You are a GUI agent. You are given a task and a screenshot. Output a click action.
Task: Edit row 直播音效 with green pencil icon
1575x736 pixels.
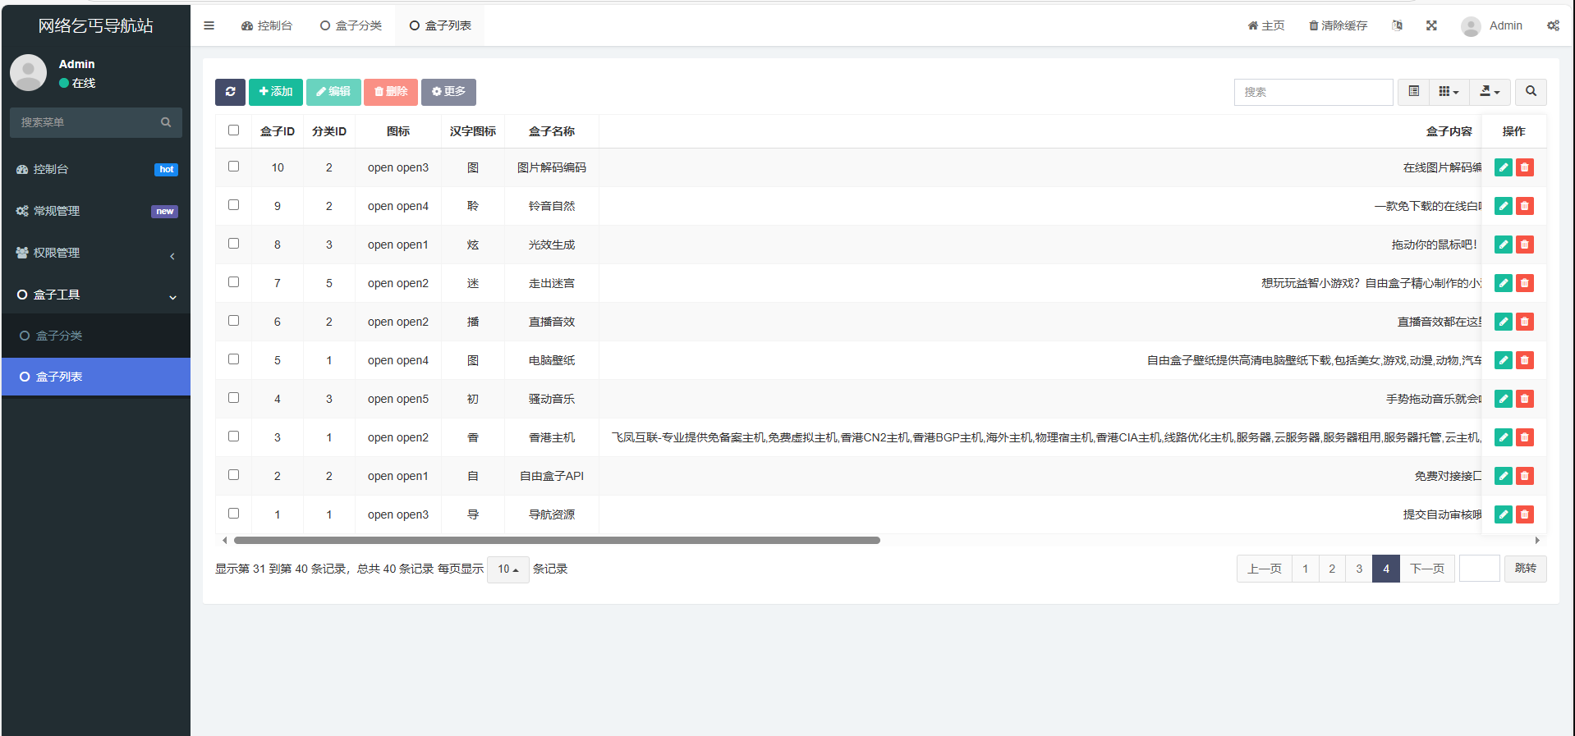[1504, 322]
